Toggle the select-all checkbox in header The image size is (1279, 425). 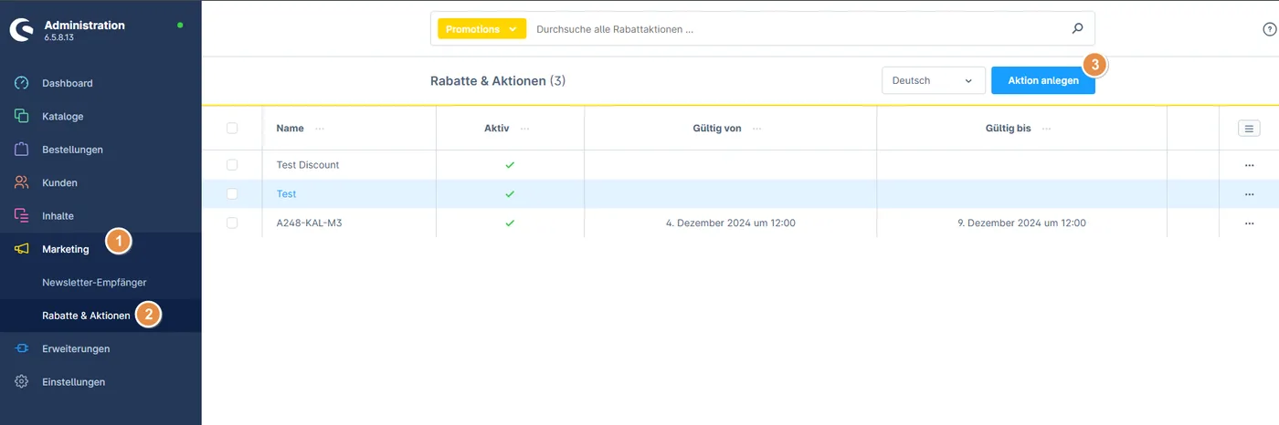[232, 129]
